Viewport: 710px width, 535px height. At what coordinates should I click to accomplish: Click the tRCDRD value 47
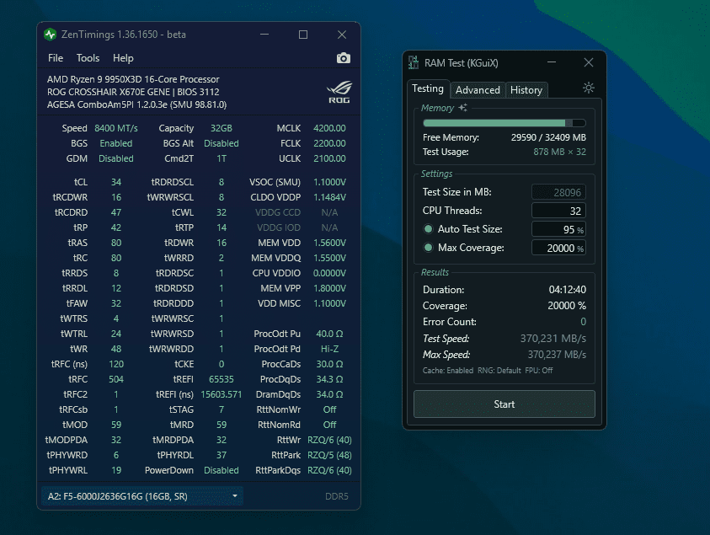pyautogui.click(x=116, y=212)
